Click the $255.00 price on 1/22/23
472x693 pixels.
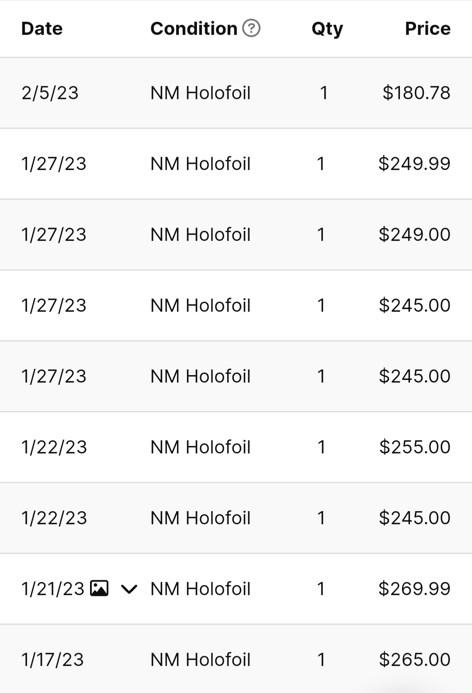(415, 447)
